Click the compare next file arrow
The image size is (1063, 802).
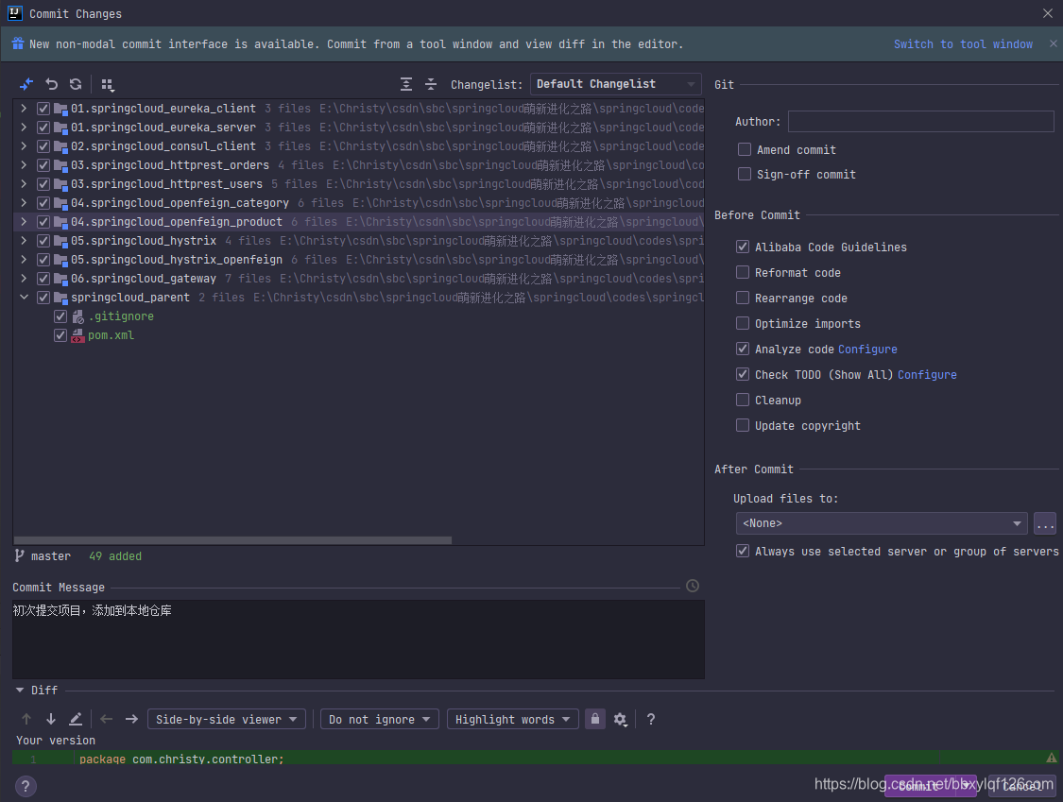[131, 719]
